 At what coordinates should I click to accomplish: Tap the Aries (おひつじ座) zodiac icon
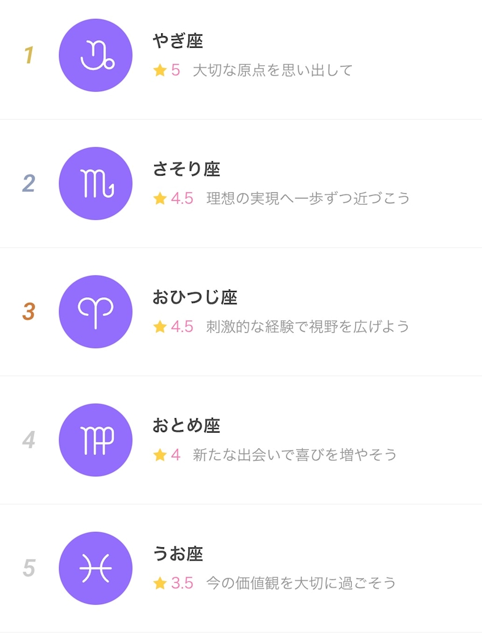(x=95, y=312)
